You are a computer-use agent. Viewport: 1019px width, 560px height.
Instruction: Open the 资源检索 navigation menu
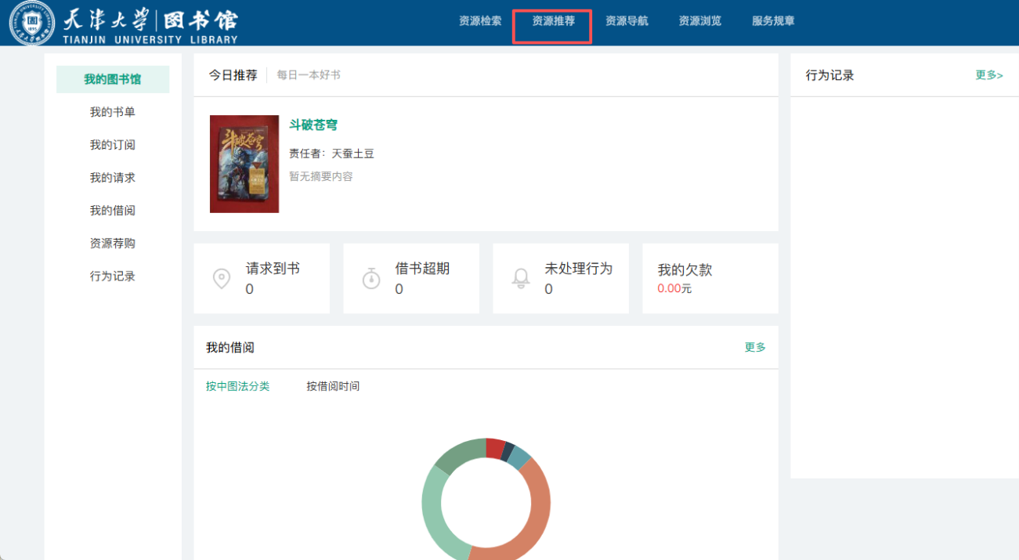[480, 21]
